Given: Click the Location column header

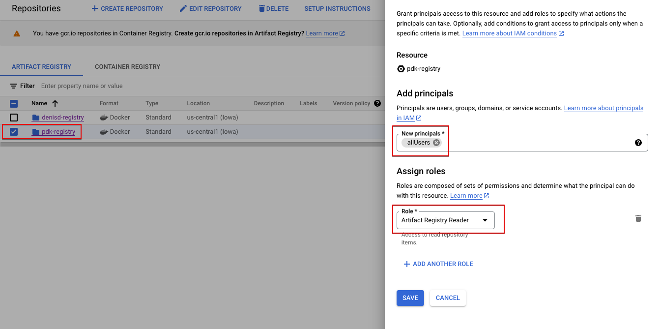Looking at the screenshot, I should pyautogui.click(x=199, y=103).
